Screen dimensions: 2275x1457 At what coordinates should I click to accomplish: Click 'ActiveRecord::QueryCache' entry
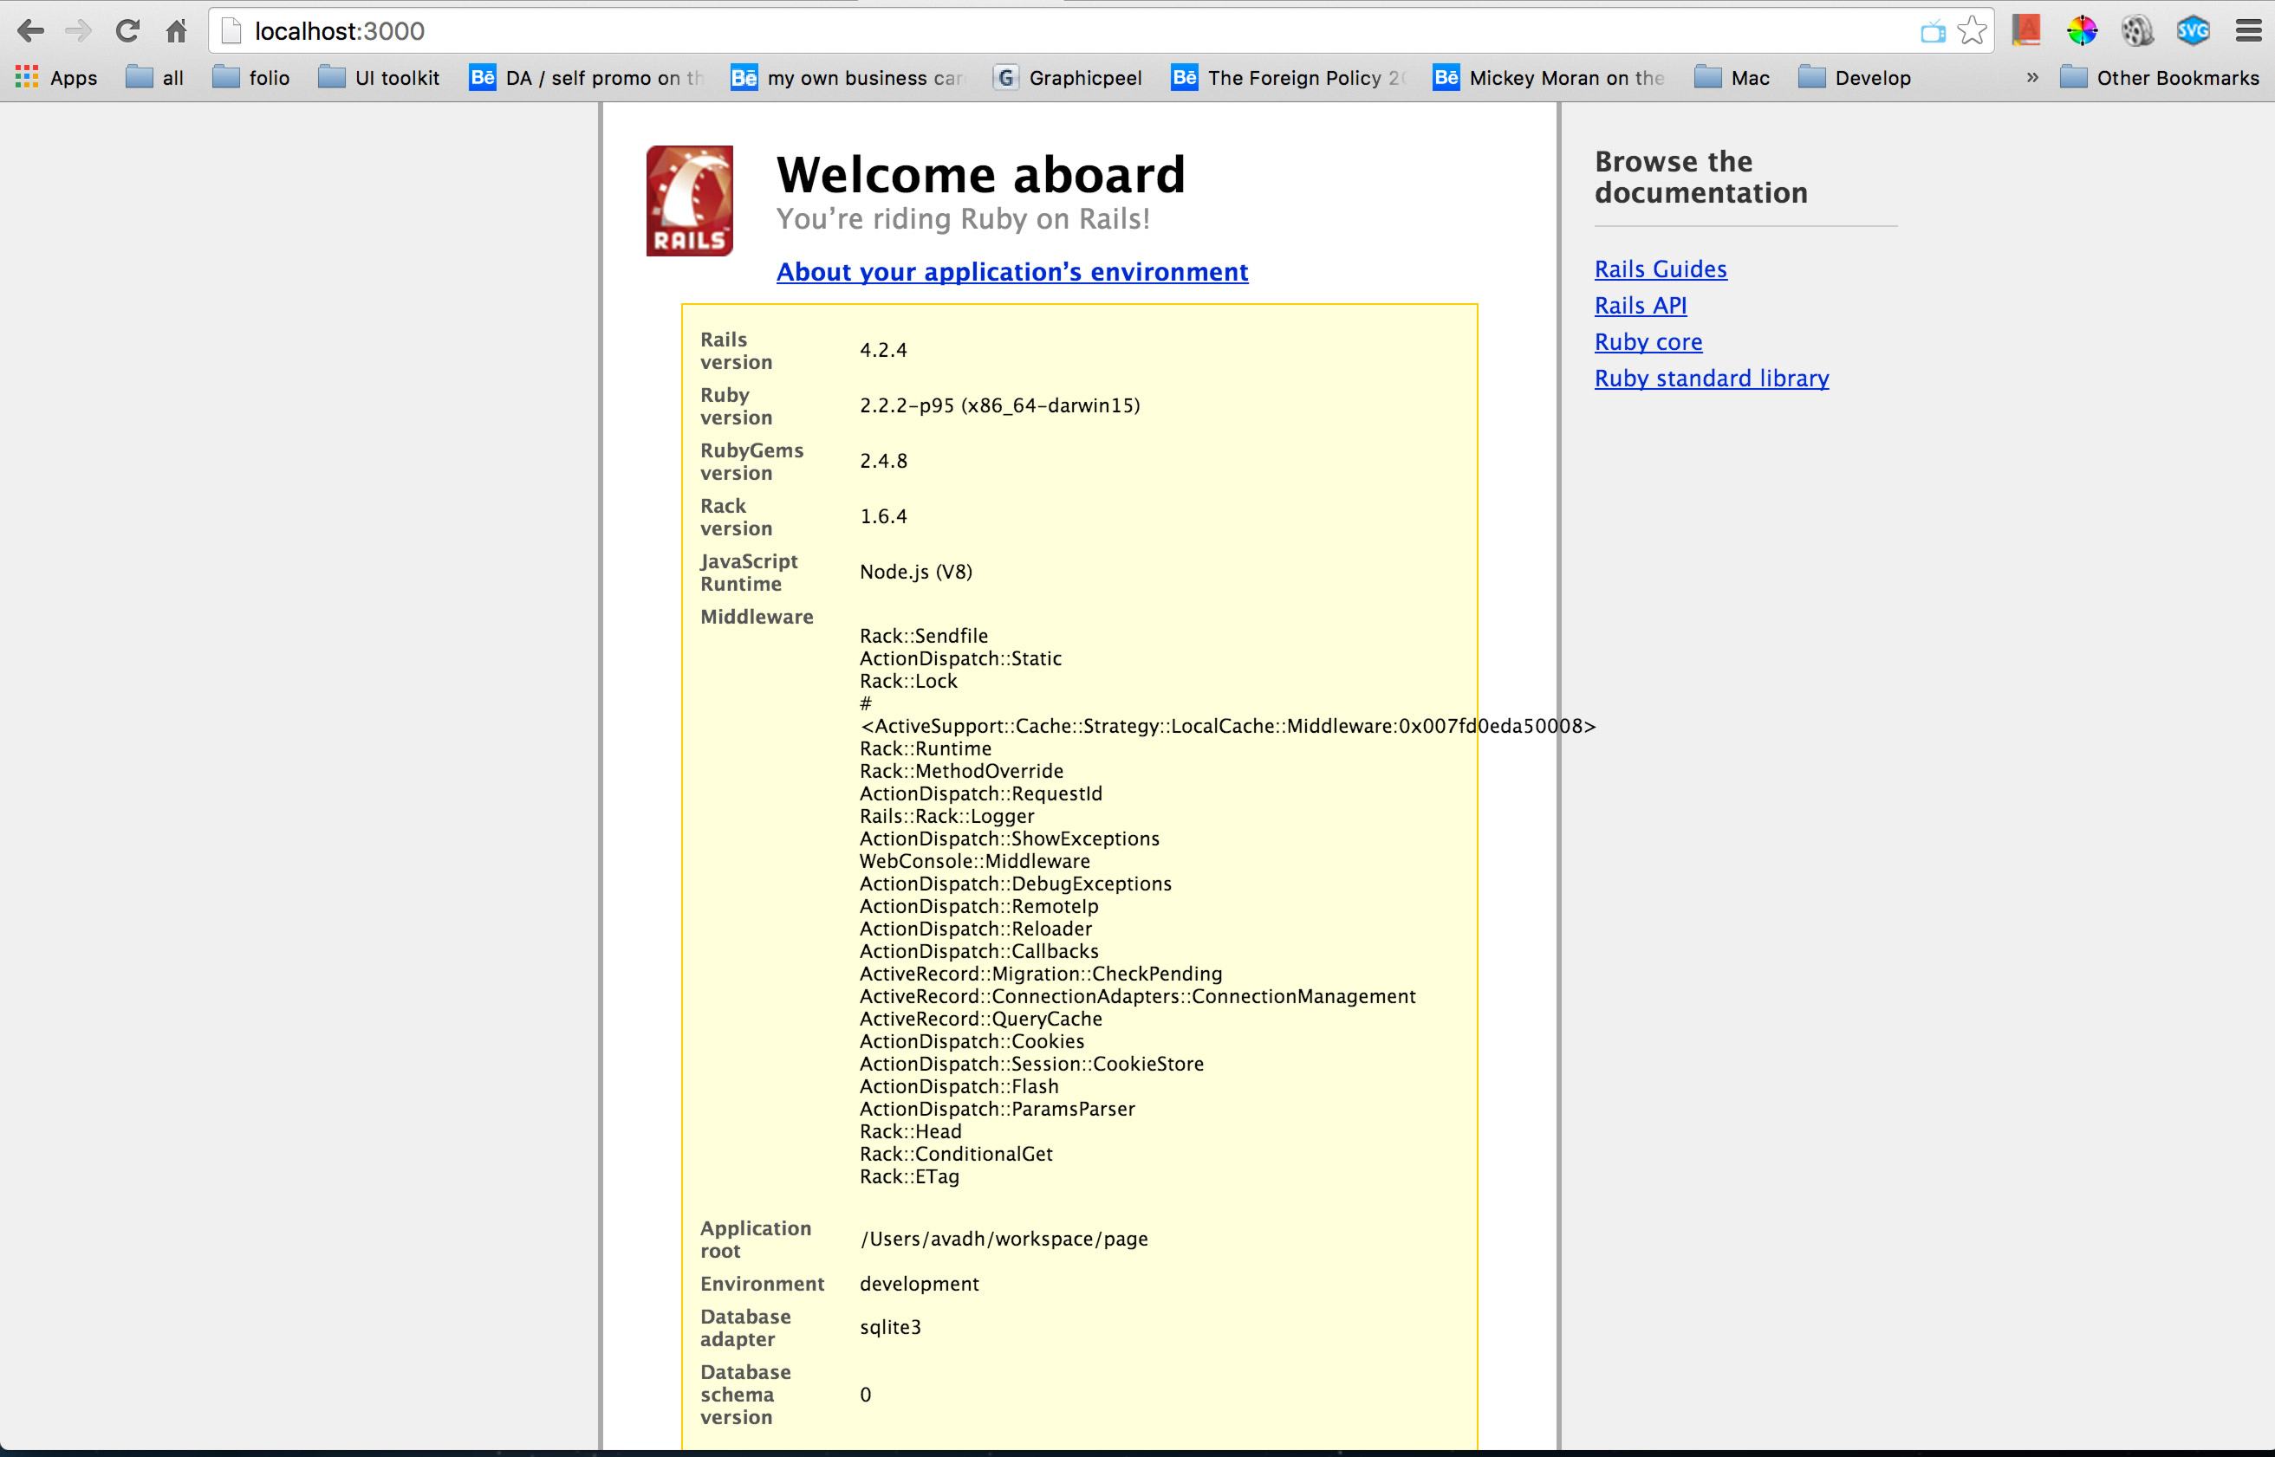pyautogui.click(x=980, y=1019)
